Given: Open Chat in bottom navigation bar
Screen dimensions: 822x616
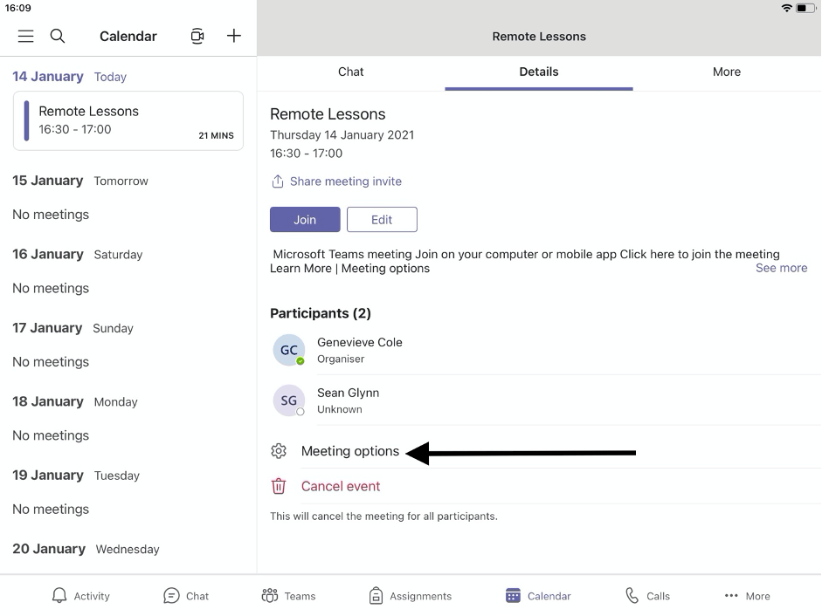Looking at the screenshot, I should 186,596.
